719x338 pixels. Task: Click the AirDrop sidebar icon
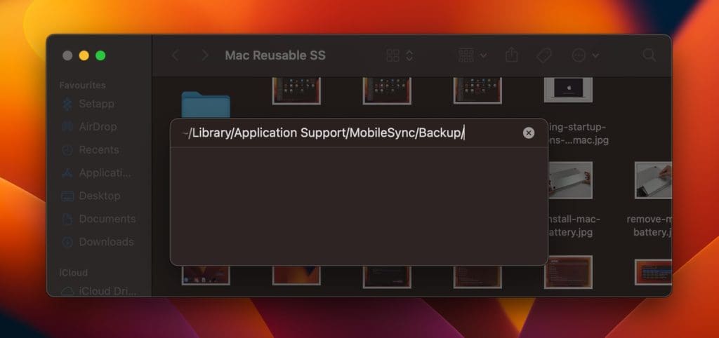(x=67, y=127)
